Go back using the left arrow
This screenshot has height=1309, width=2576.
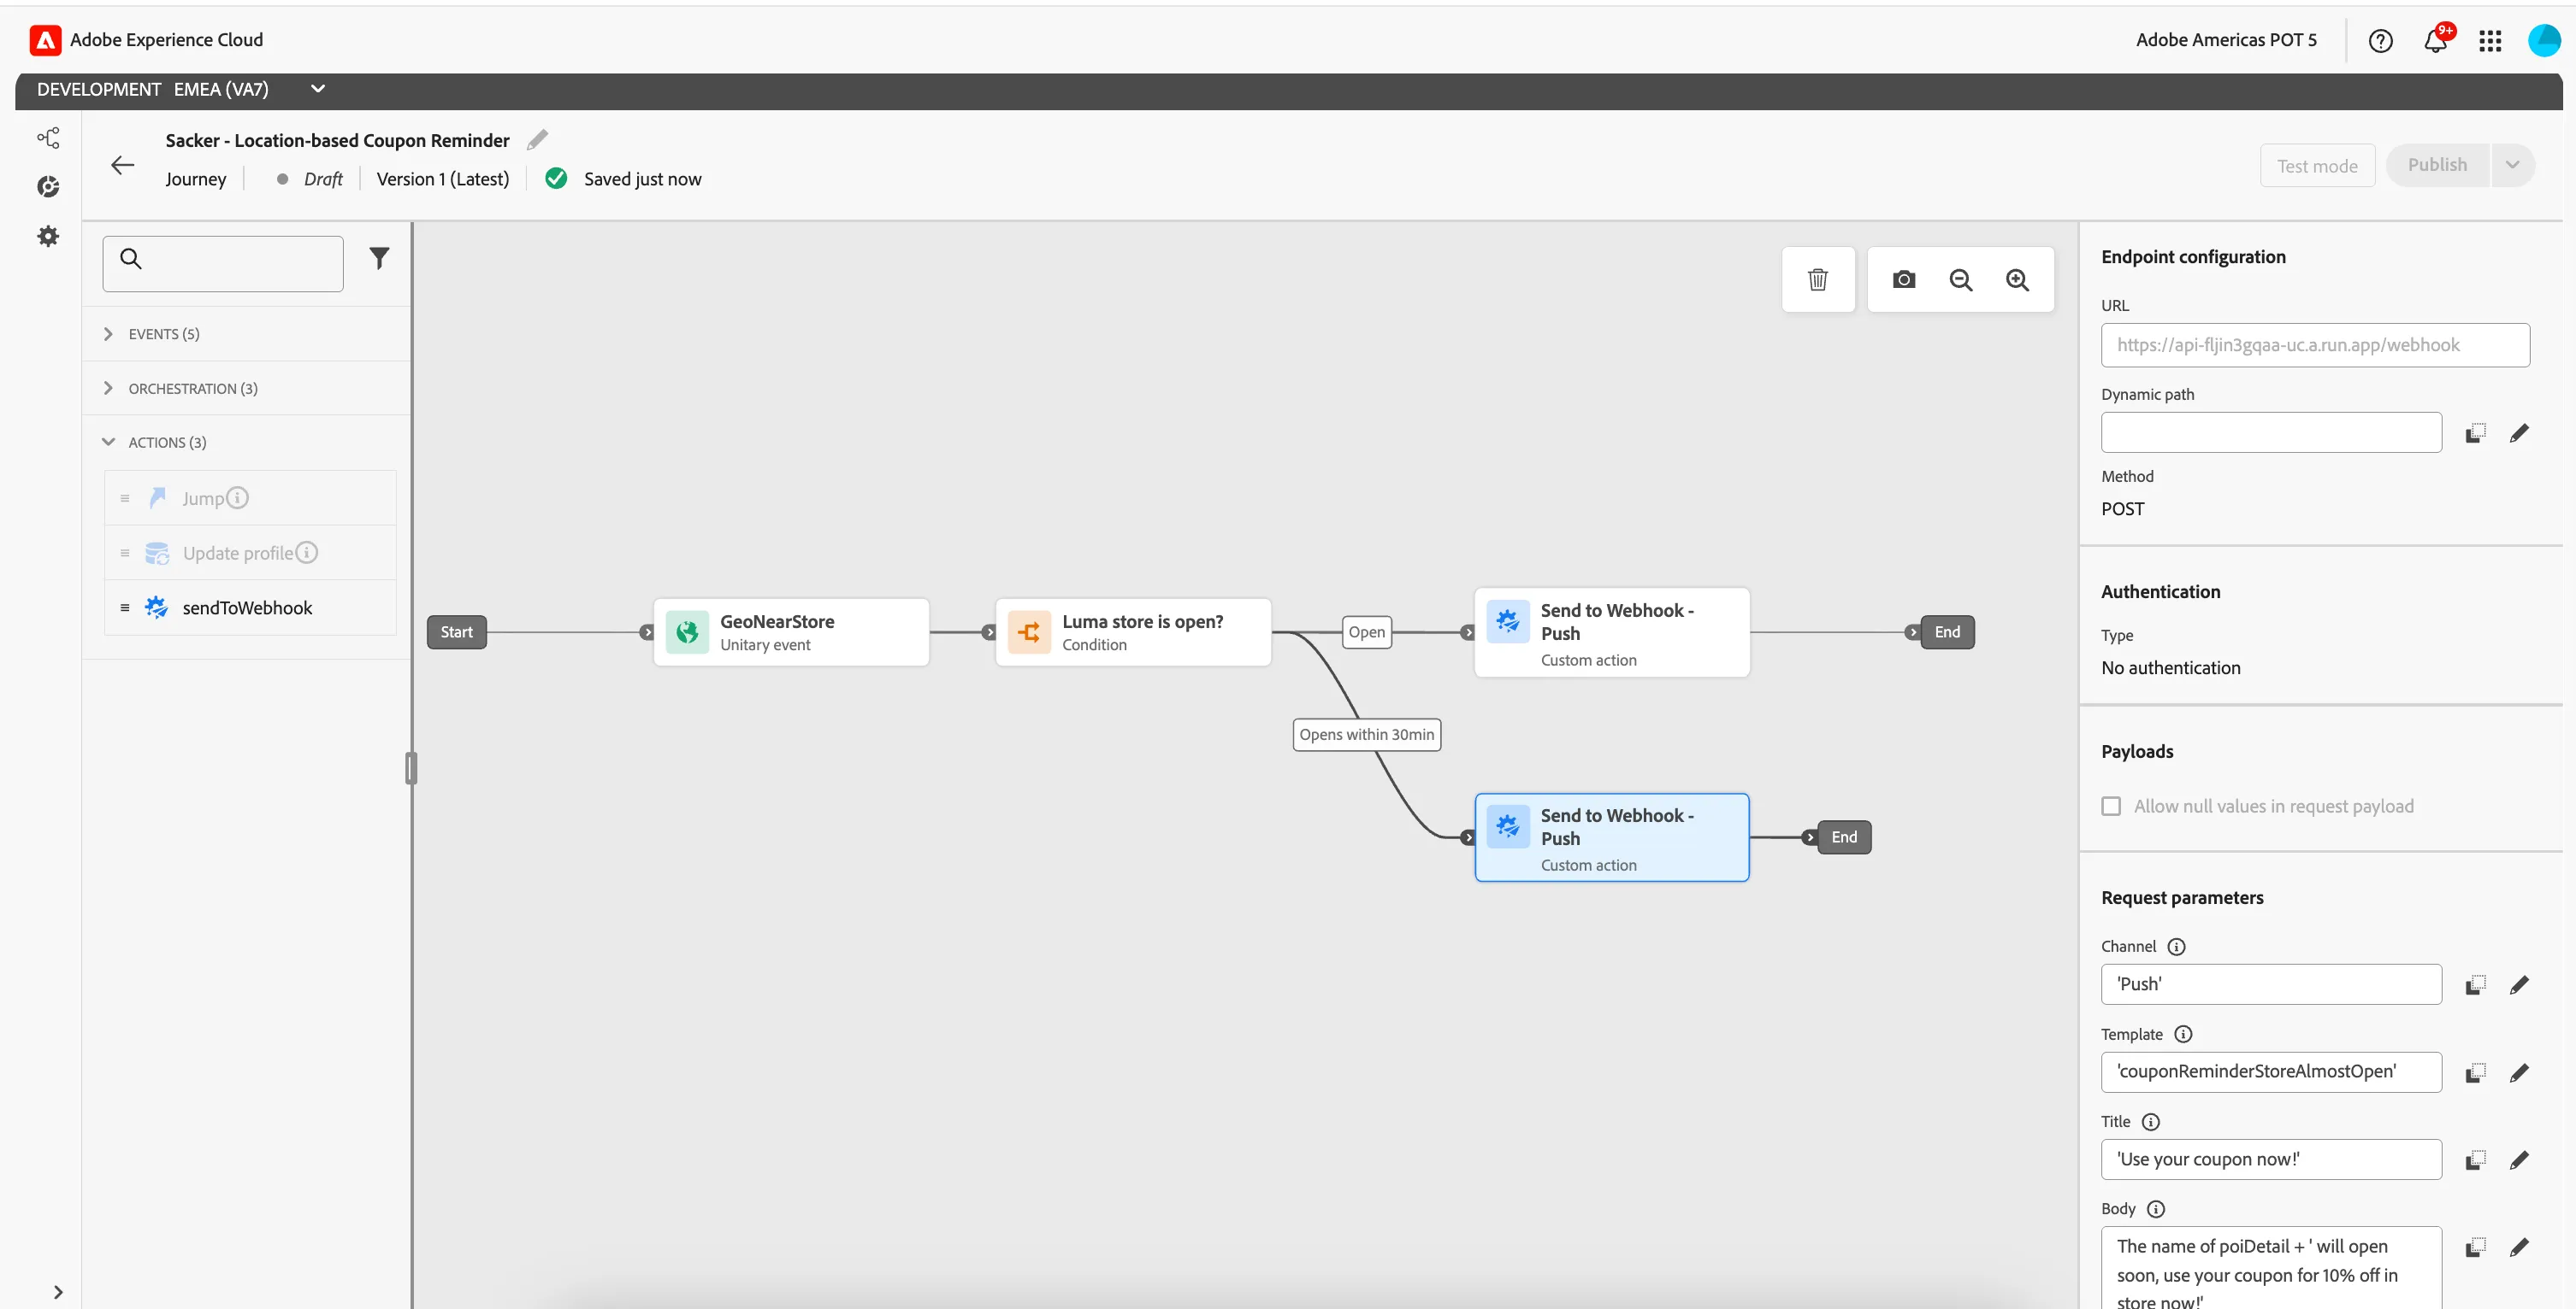[x=122, y=165]
